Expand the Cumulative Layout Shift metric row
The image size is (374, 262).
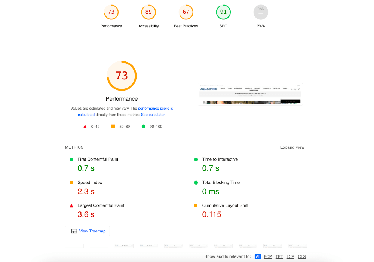[x=225, y=206]
